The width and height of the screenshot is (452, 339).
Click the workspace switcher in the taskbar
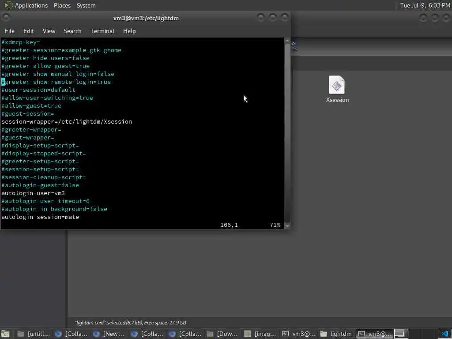(401, 334)
